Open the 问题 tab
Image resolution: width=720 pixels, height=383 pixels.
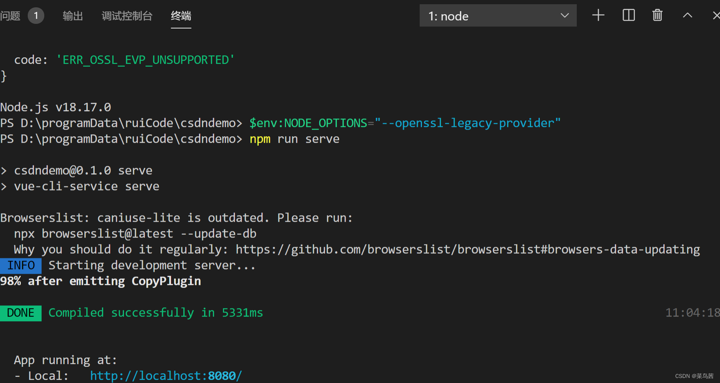click(10, 15)
